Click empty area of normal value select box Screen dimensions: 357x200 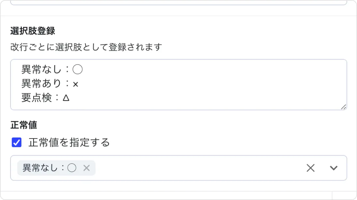[198, 168]
